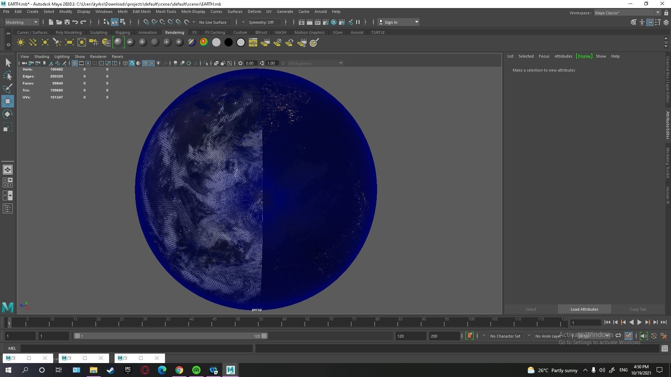The height and width of the screenshot is (377, 671).
Task: Toggle audio sound in time slider
Action: pos(643,336)
